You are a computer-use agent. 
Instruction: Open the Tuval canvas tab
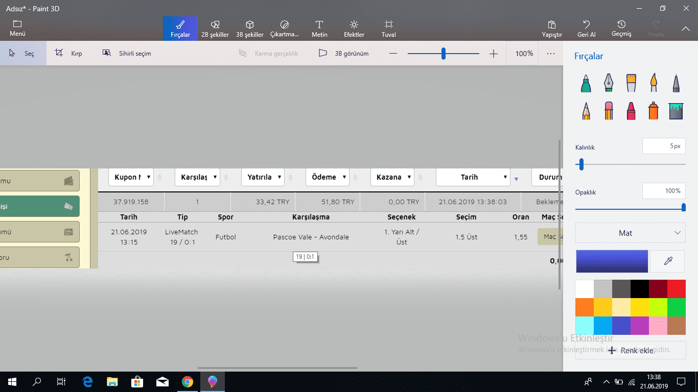[x=389, y=29]
